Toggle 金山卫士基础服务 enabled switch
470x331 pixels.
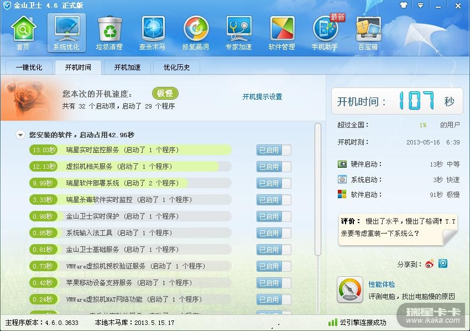pos(274,250)
